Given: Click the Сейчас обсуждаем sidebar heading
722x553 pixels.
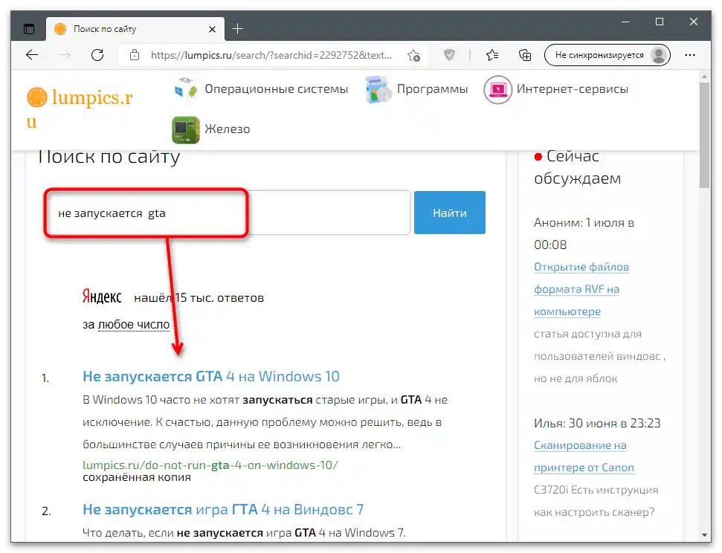Looking at the screenshot, I should 578,167.
